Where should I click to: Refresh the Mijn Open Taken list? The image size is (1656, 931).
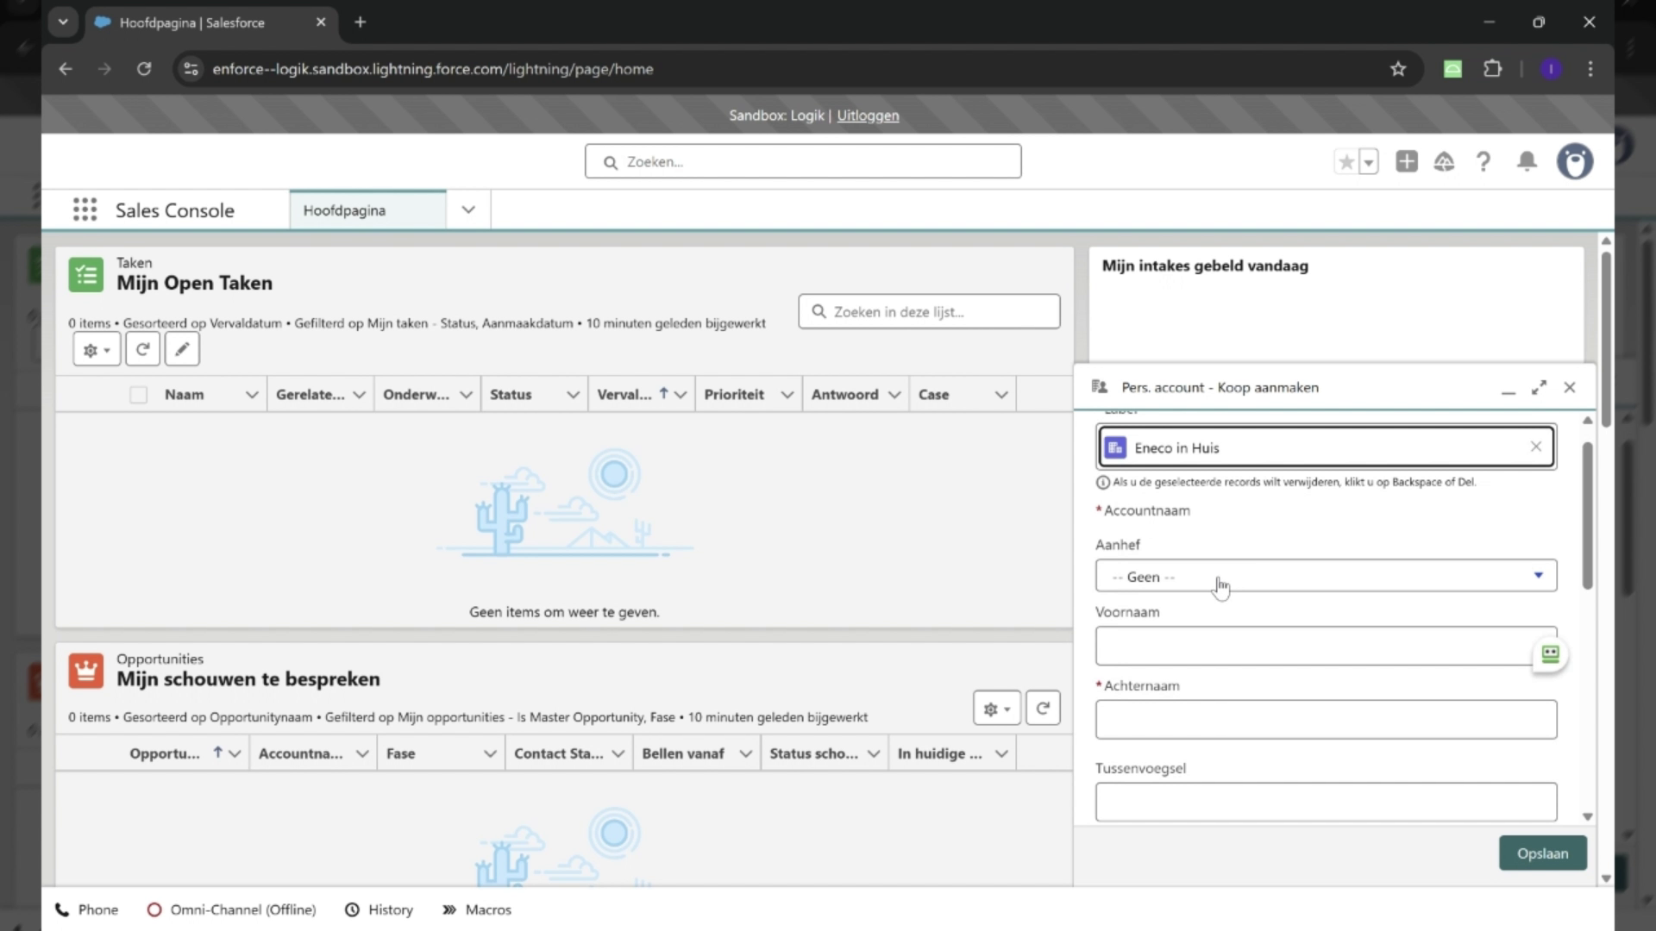pyautogui.click(x=142, y=349)
